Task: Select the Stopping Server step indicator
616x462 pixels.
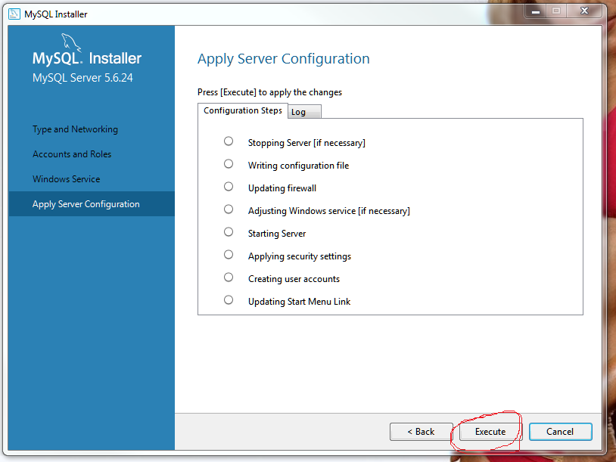Action: 229,141
